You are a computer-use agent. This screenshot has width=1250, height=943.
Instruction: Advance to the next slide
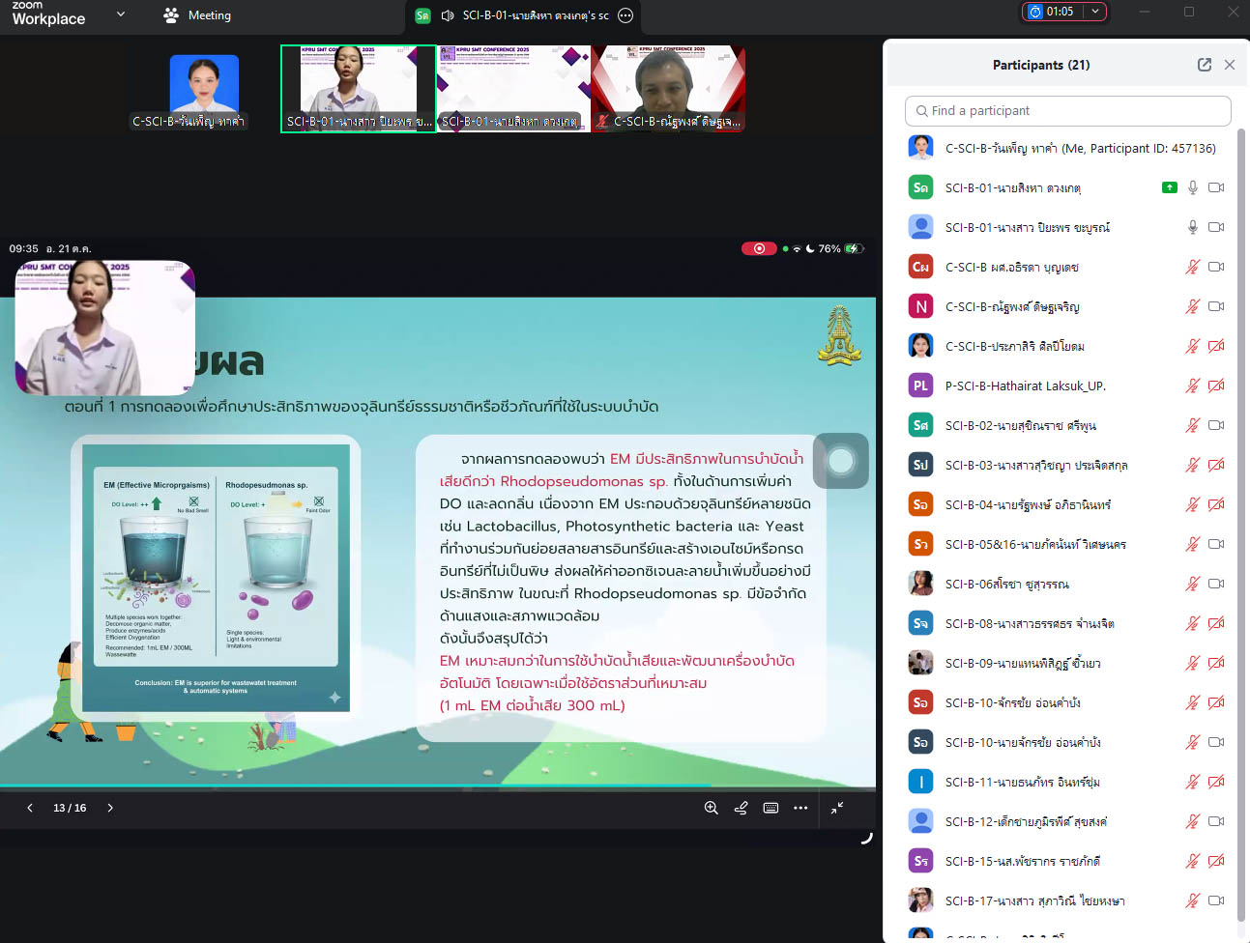110,808
